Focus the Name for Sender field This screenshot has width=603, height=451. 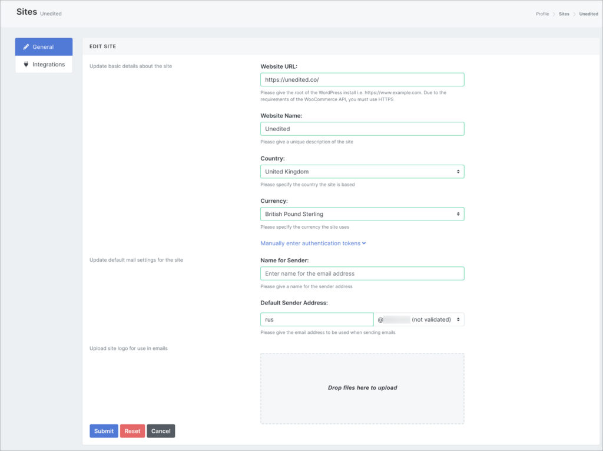click(362, 273)
